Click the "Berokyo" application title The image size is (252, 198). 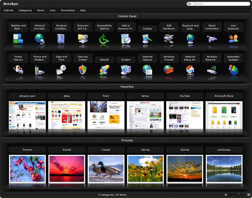pos(11,4)
